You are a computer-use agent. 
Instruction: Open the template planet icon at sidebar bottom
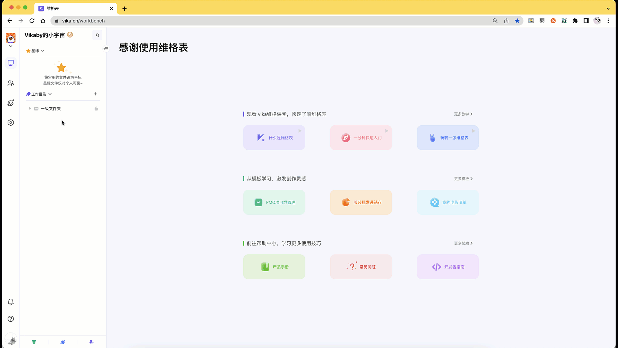[x=63, y=342]
